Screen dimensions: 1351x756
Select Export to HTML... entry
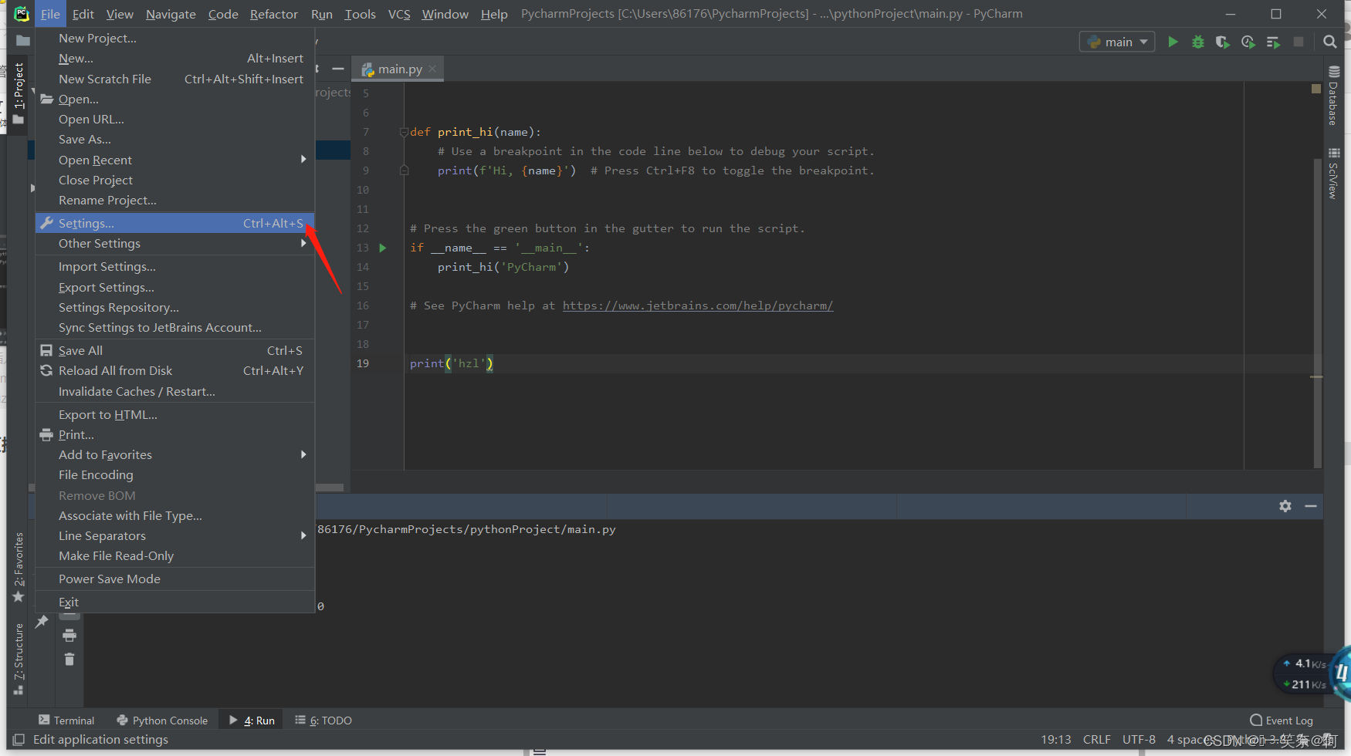tap(175, 414)
